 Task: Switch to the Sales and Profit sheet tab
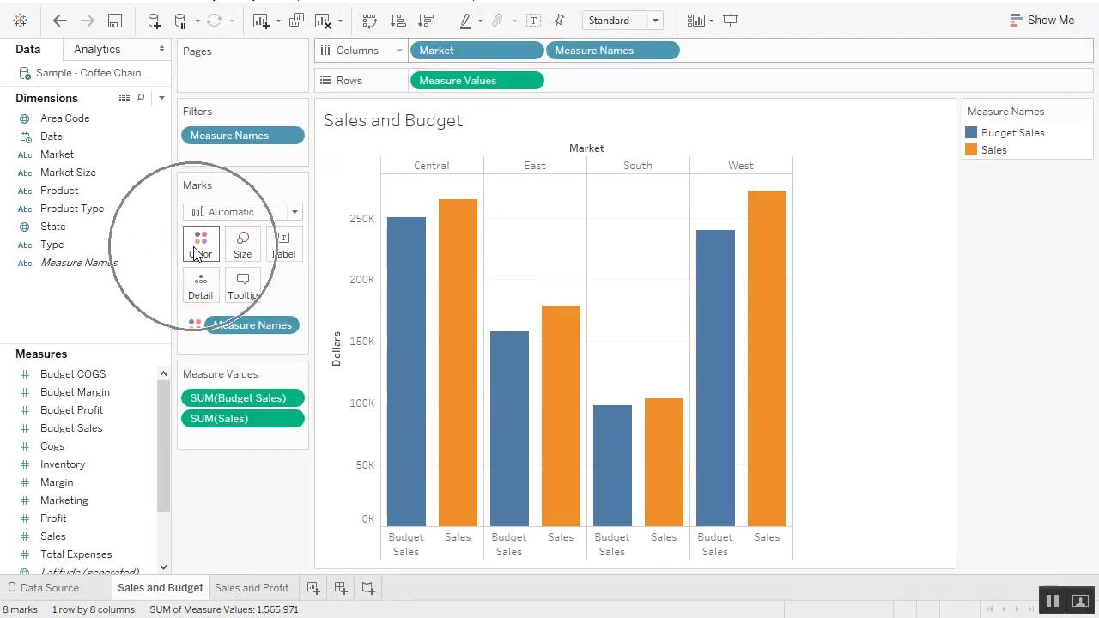[x=252, y=588]
